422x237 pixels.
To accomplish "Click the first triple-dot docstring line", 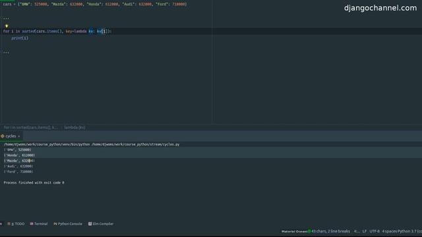I will click(6, 18).
